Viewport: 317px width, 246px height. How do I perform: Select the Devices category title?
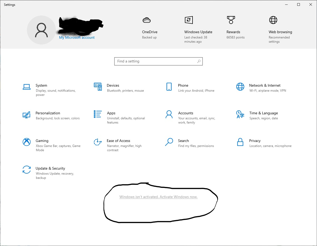coord(113,85)
